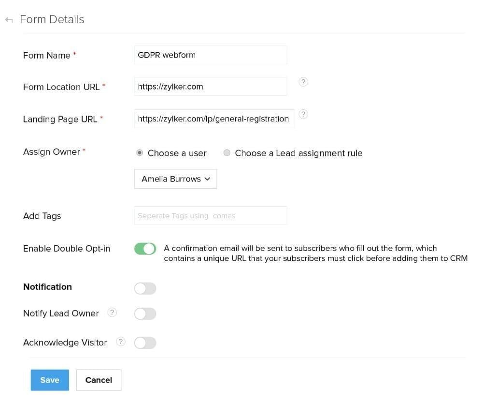483x403 pixels.
Task: Enable the Notify Lead Owner switch
Action: [145, 313]
